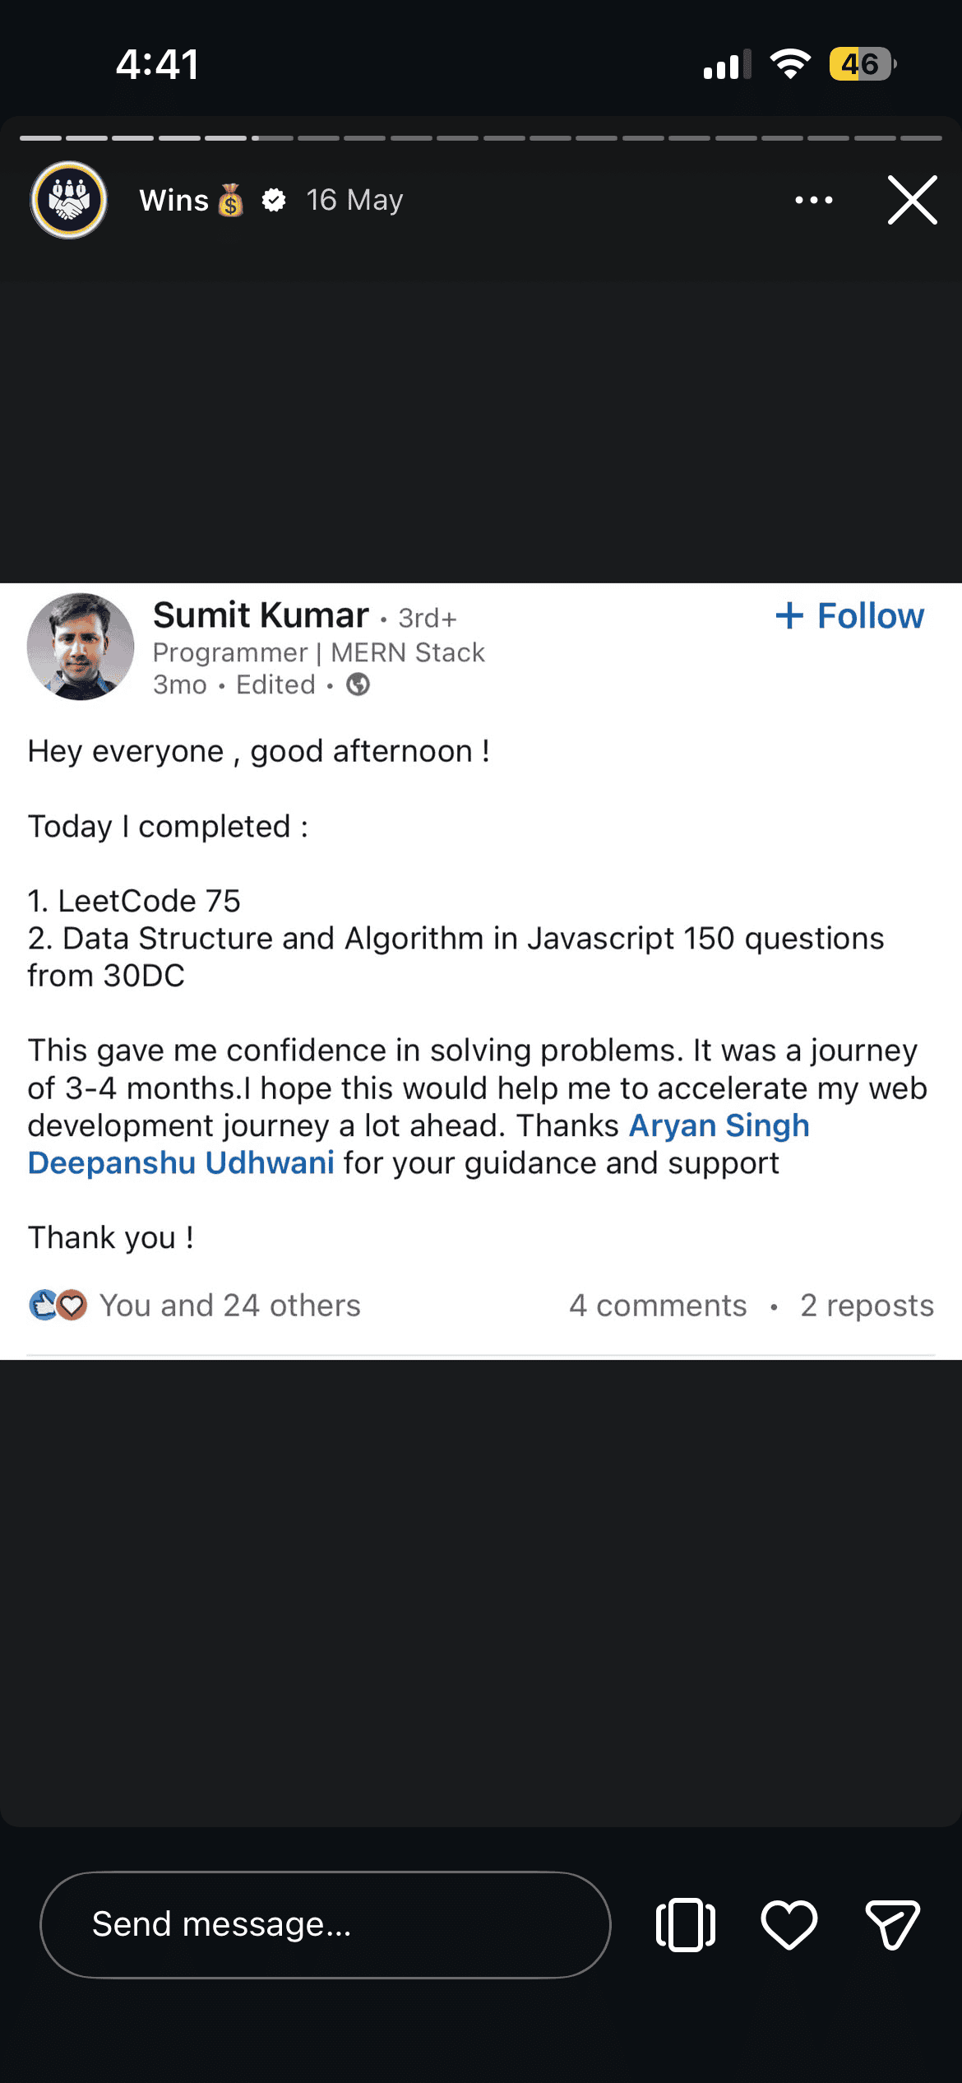This screenshot has height=2083, width=962.
Task: Click the thumbs-up reaction emoji
Action: pyautogui.click(x=43, y=1304)
